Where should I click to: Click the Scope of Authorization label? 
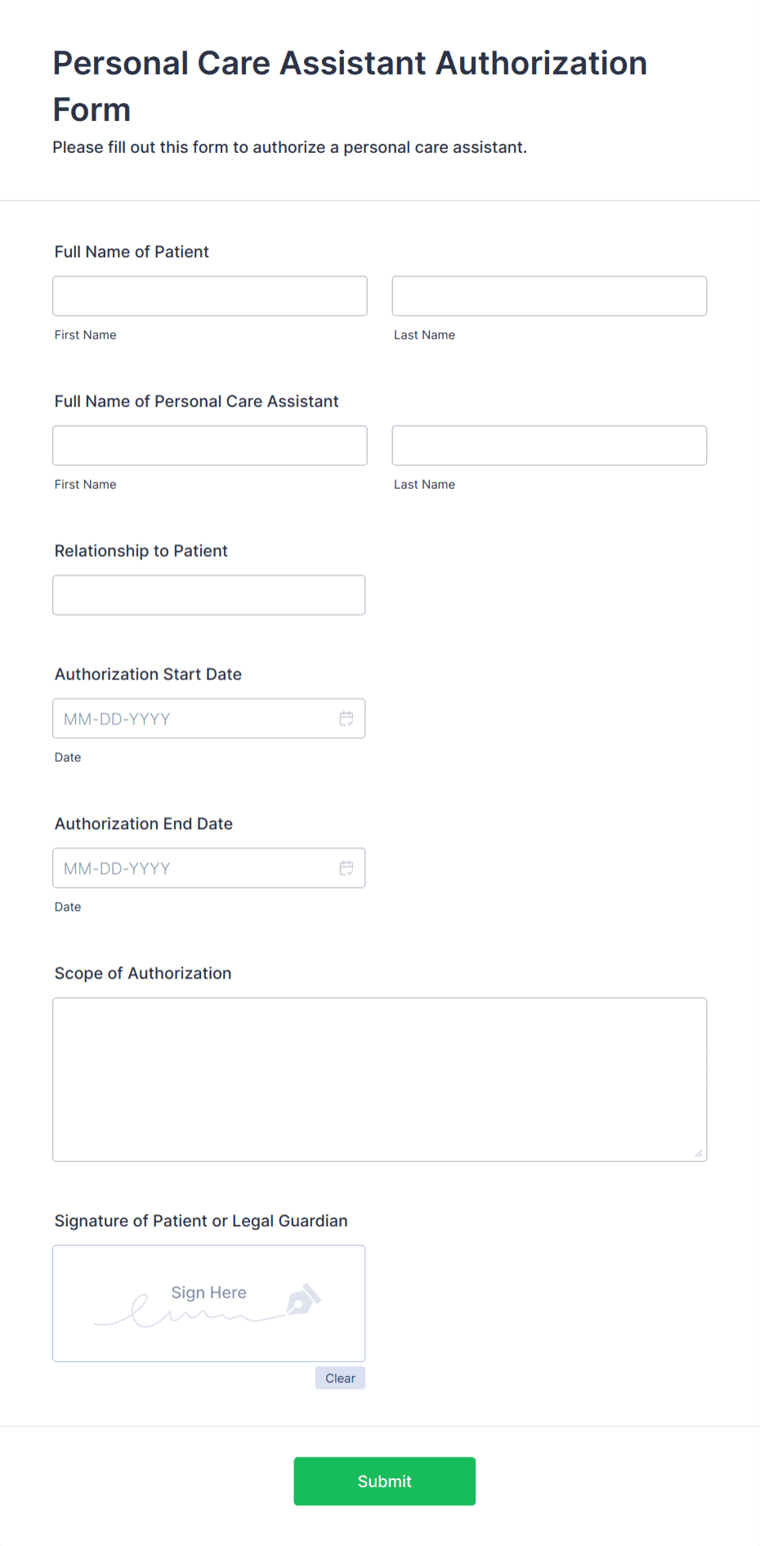[143, 973]
